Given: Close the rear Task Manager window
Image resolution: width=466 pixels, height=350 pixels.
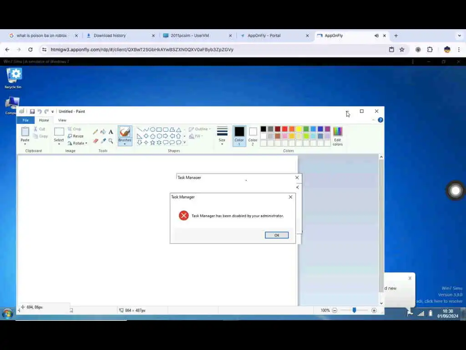Looking at the screenshot, I should [x=297, y=177].
